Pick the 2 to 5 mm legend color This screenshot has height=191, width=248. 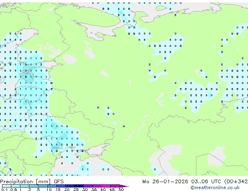click(34, 186)
